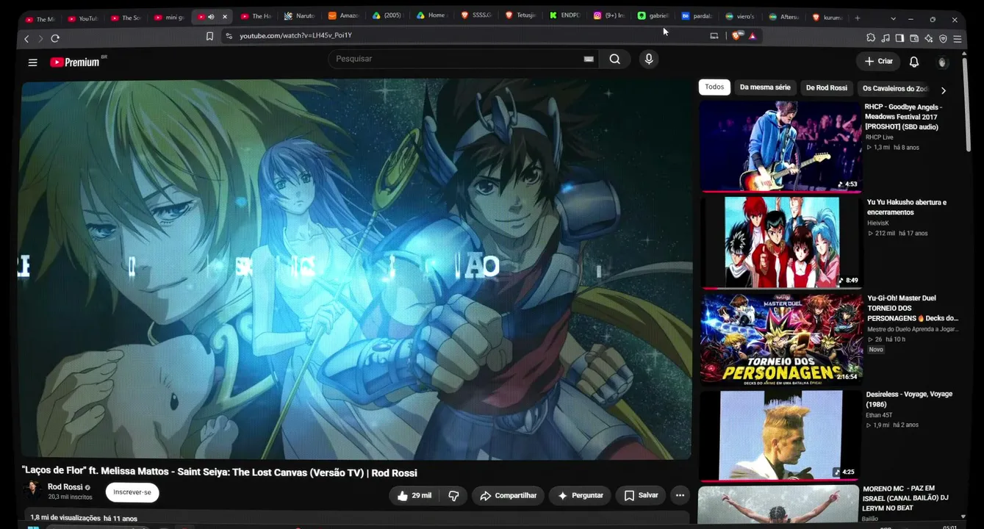Filter by 'De Rod Rossi' chip
The image size is (984, 529).
[826, 88]
